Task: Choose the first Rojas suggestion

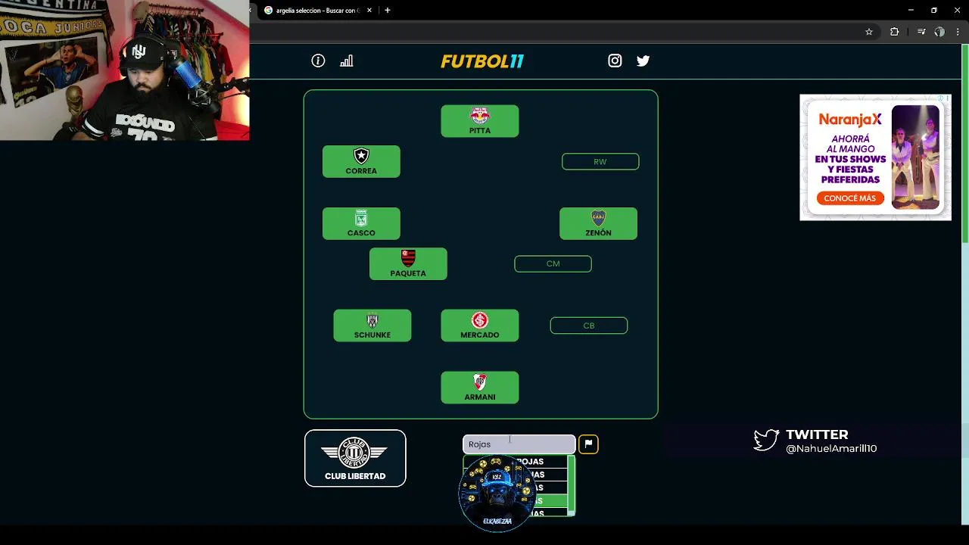Action: pos(516,462)
